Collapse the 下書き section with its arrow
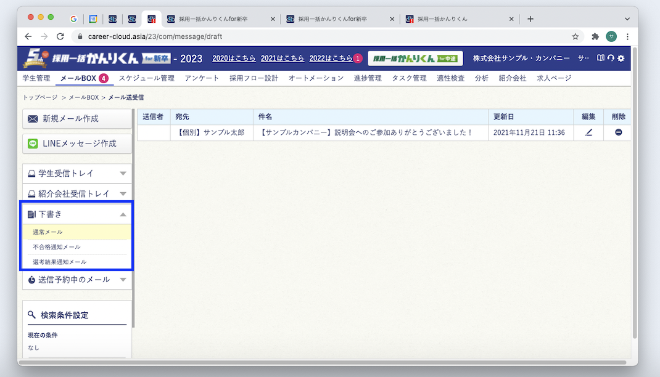 [x=124, y=214]
